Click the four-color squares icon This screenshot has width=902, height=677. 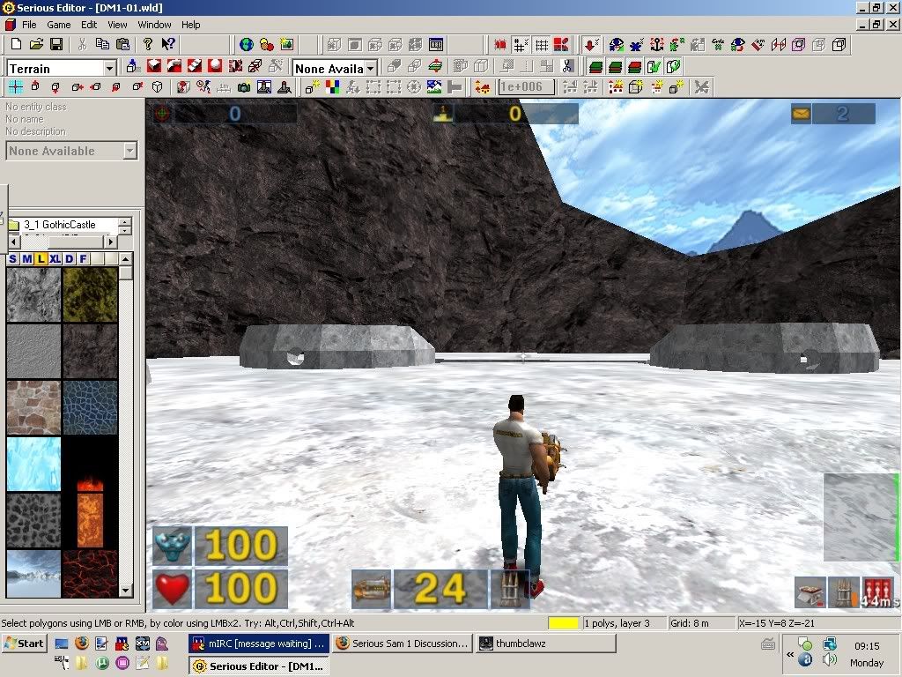(332, 87)
